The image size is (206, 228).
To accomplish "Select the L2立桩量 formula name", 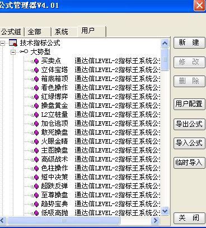I will click(x=54, y=115).
